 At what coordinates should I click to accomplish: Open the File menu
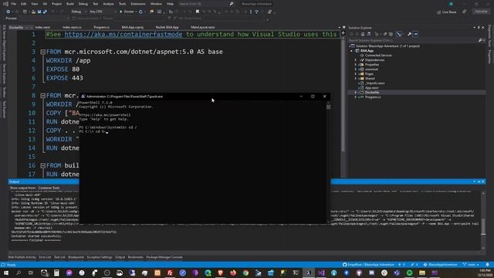[x=14, y=4]
